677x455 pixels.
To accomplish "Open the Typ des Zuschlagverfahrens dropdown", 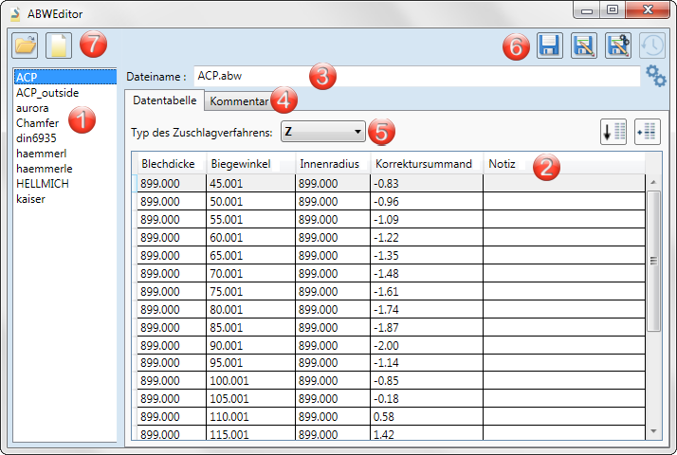I will (323, 132).
